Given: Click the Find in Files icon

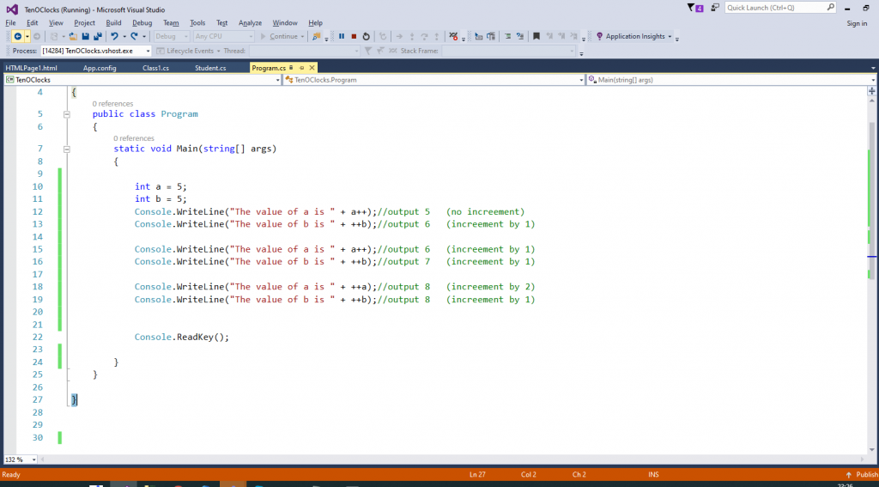Looking at the screenshot, I should click(x=317, y=36).
